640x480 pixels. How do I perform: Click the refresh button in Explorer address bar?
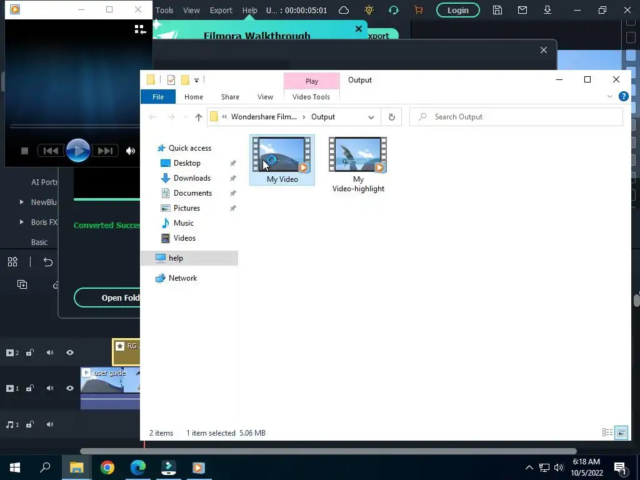[x=391, y=117]
